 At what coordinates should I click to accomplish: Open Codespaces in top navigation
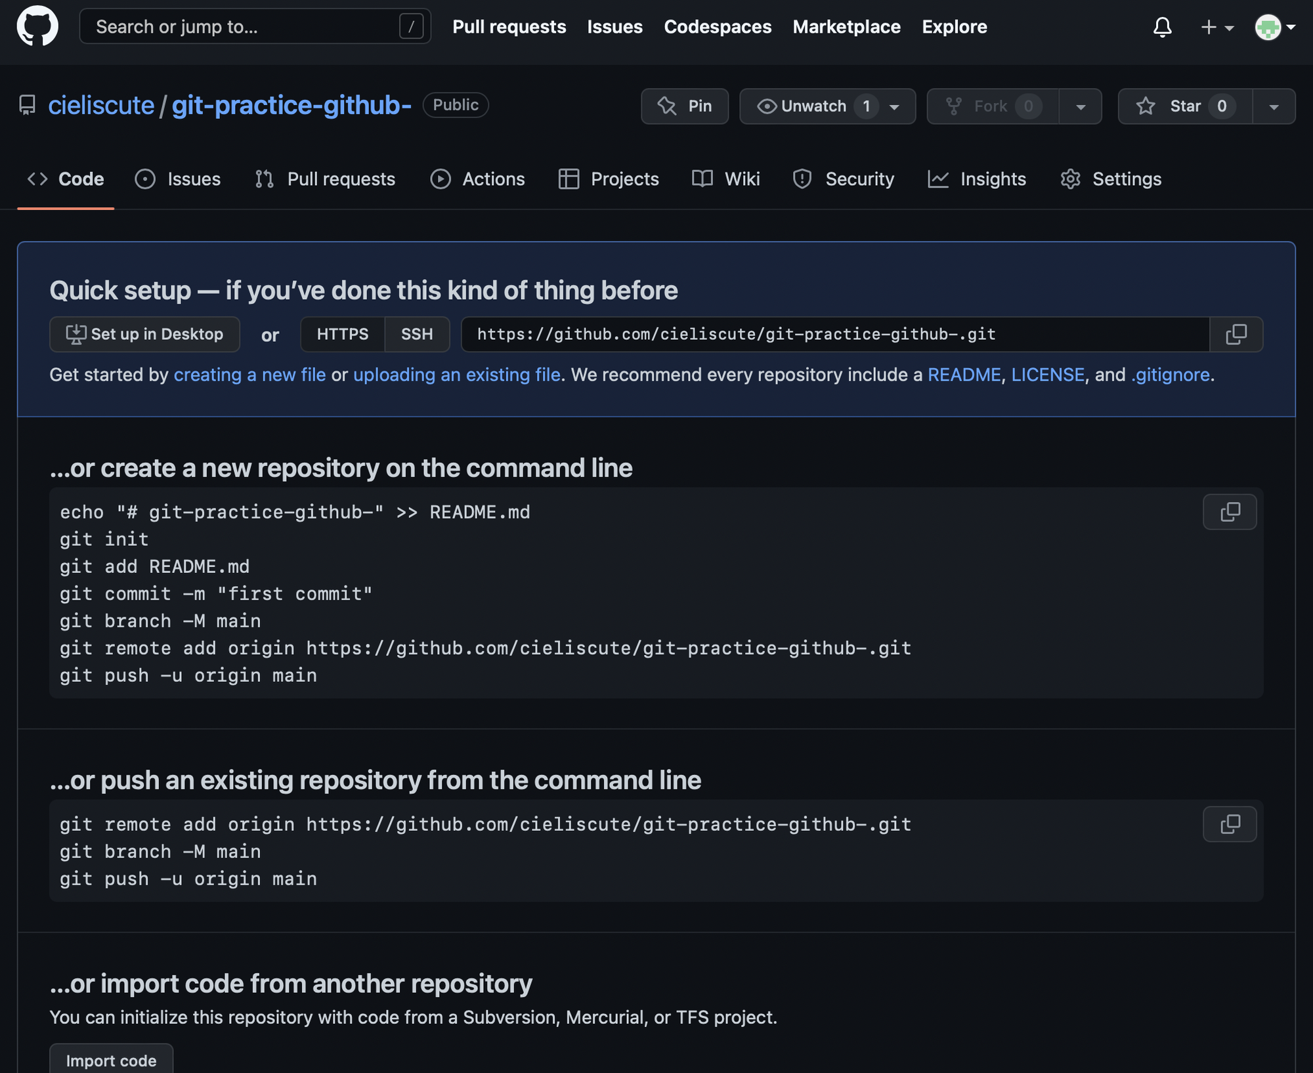pos(718,27)
